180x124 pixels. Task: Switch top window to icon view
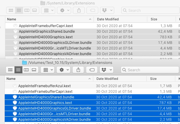(11, 10)
